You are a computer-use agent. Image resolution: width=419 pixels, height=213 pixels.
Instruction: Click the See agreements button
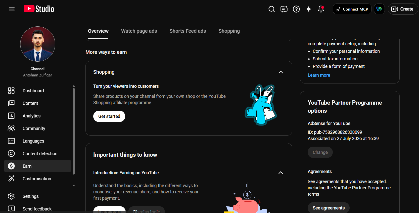pos(329,208)
